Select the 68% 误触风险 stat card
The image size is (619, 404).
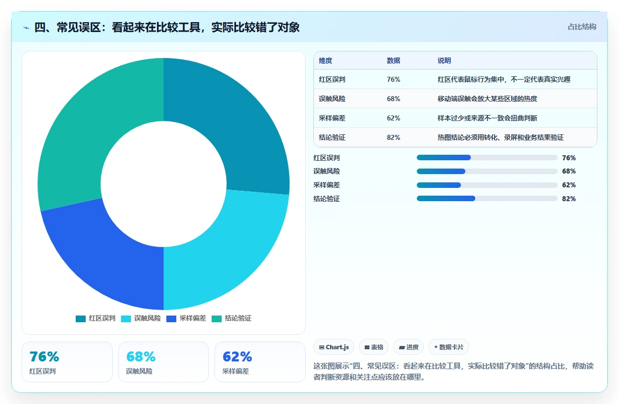(x=164, y=362)
